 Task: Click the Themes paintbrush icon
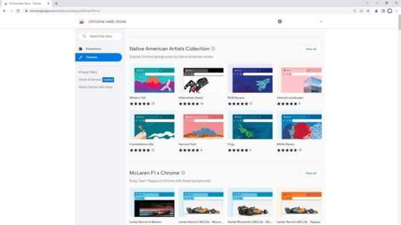(81, 57)
